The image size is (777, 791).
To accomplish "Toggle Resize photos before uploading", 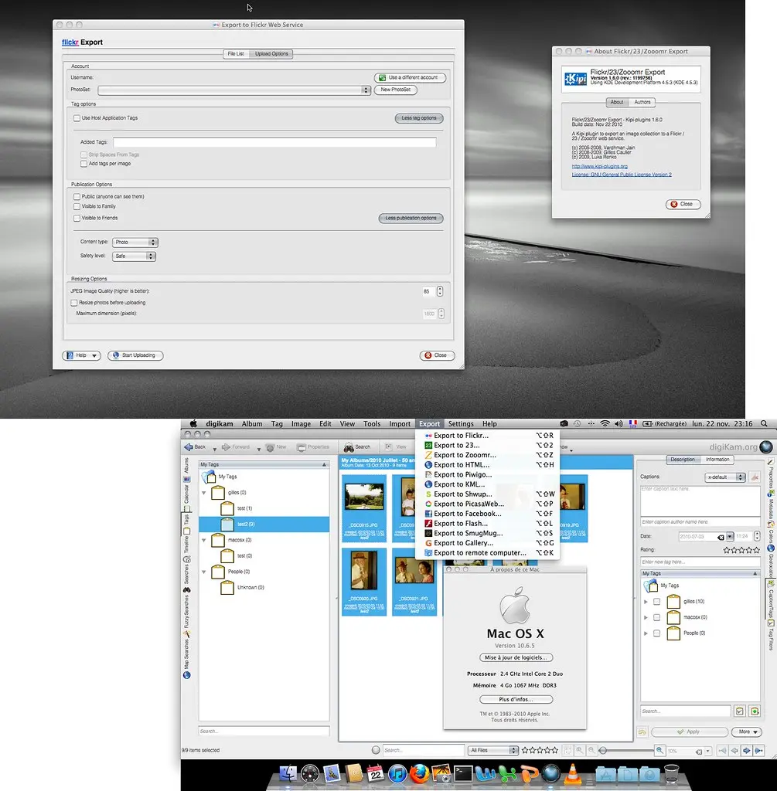I will pos(74,303).
